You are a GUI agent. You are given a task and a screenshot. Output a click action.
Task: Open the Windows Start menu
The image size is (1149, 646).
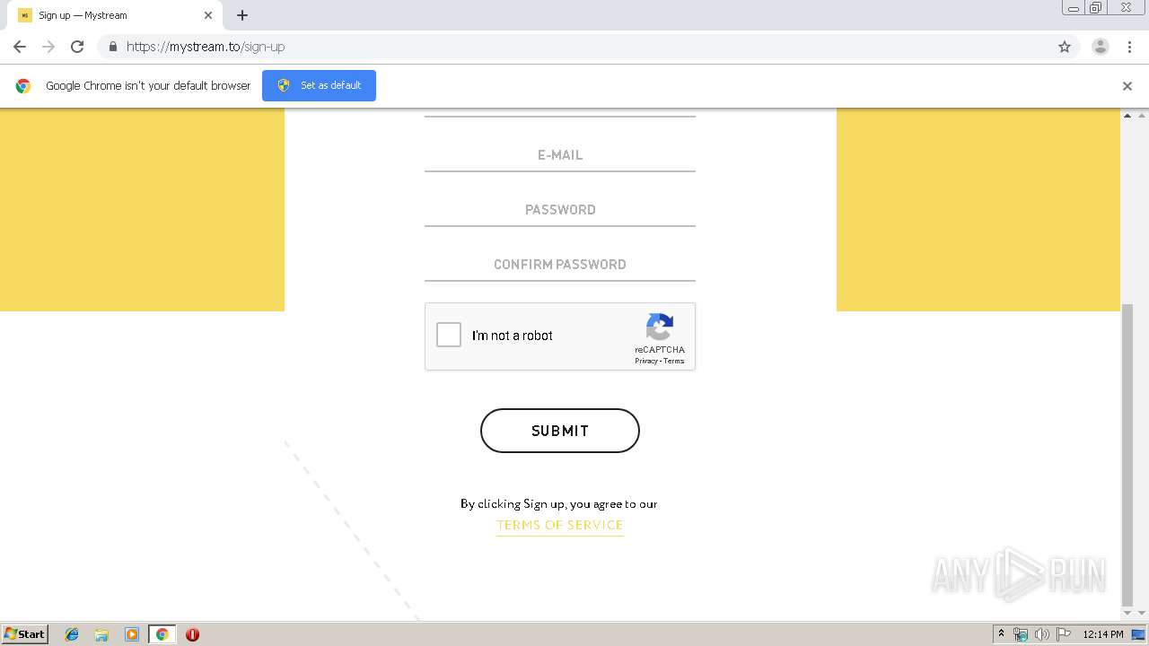24,634
